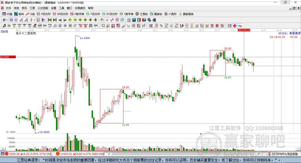Expand the volume panel up-triangle button

click(3, 149)
